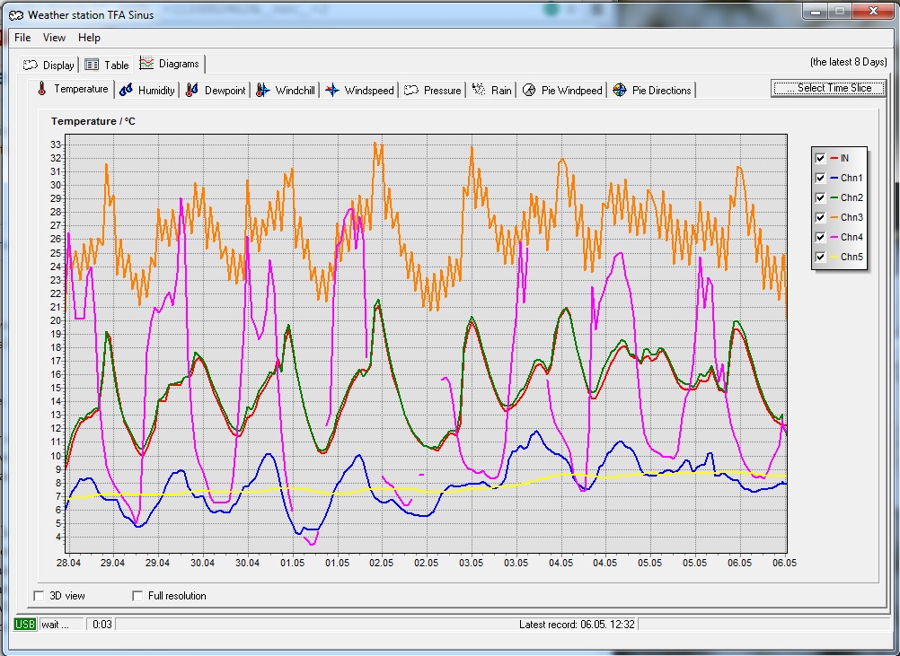The image size is (900, 656).
Task: Click the Select Time Slice button
Action: (828, 88)
